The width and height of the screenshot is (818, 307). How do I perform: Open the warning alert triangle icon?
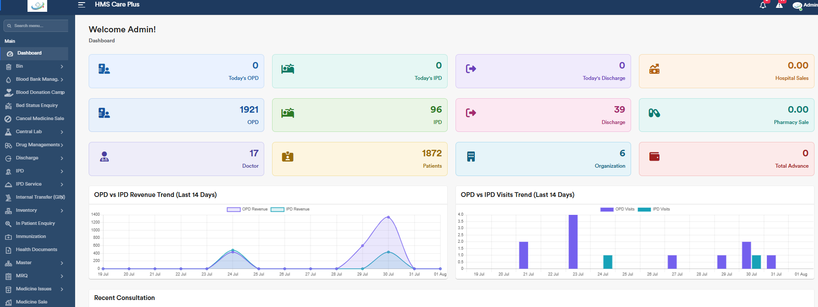click(x=779, y=5)
